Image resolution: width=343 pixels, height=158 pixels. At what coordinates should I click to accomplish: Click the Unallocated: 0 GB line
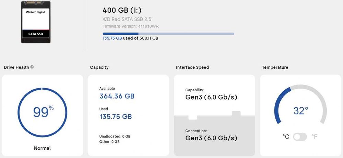point(115,136)
